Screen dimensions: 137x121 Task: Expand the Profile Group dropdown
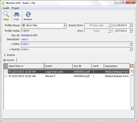(x=65, y=25)
